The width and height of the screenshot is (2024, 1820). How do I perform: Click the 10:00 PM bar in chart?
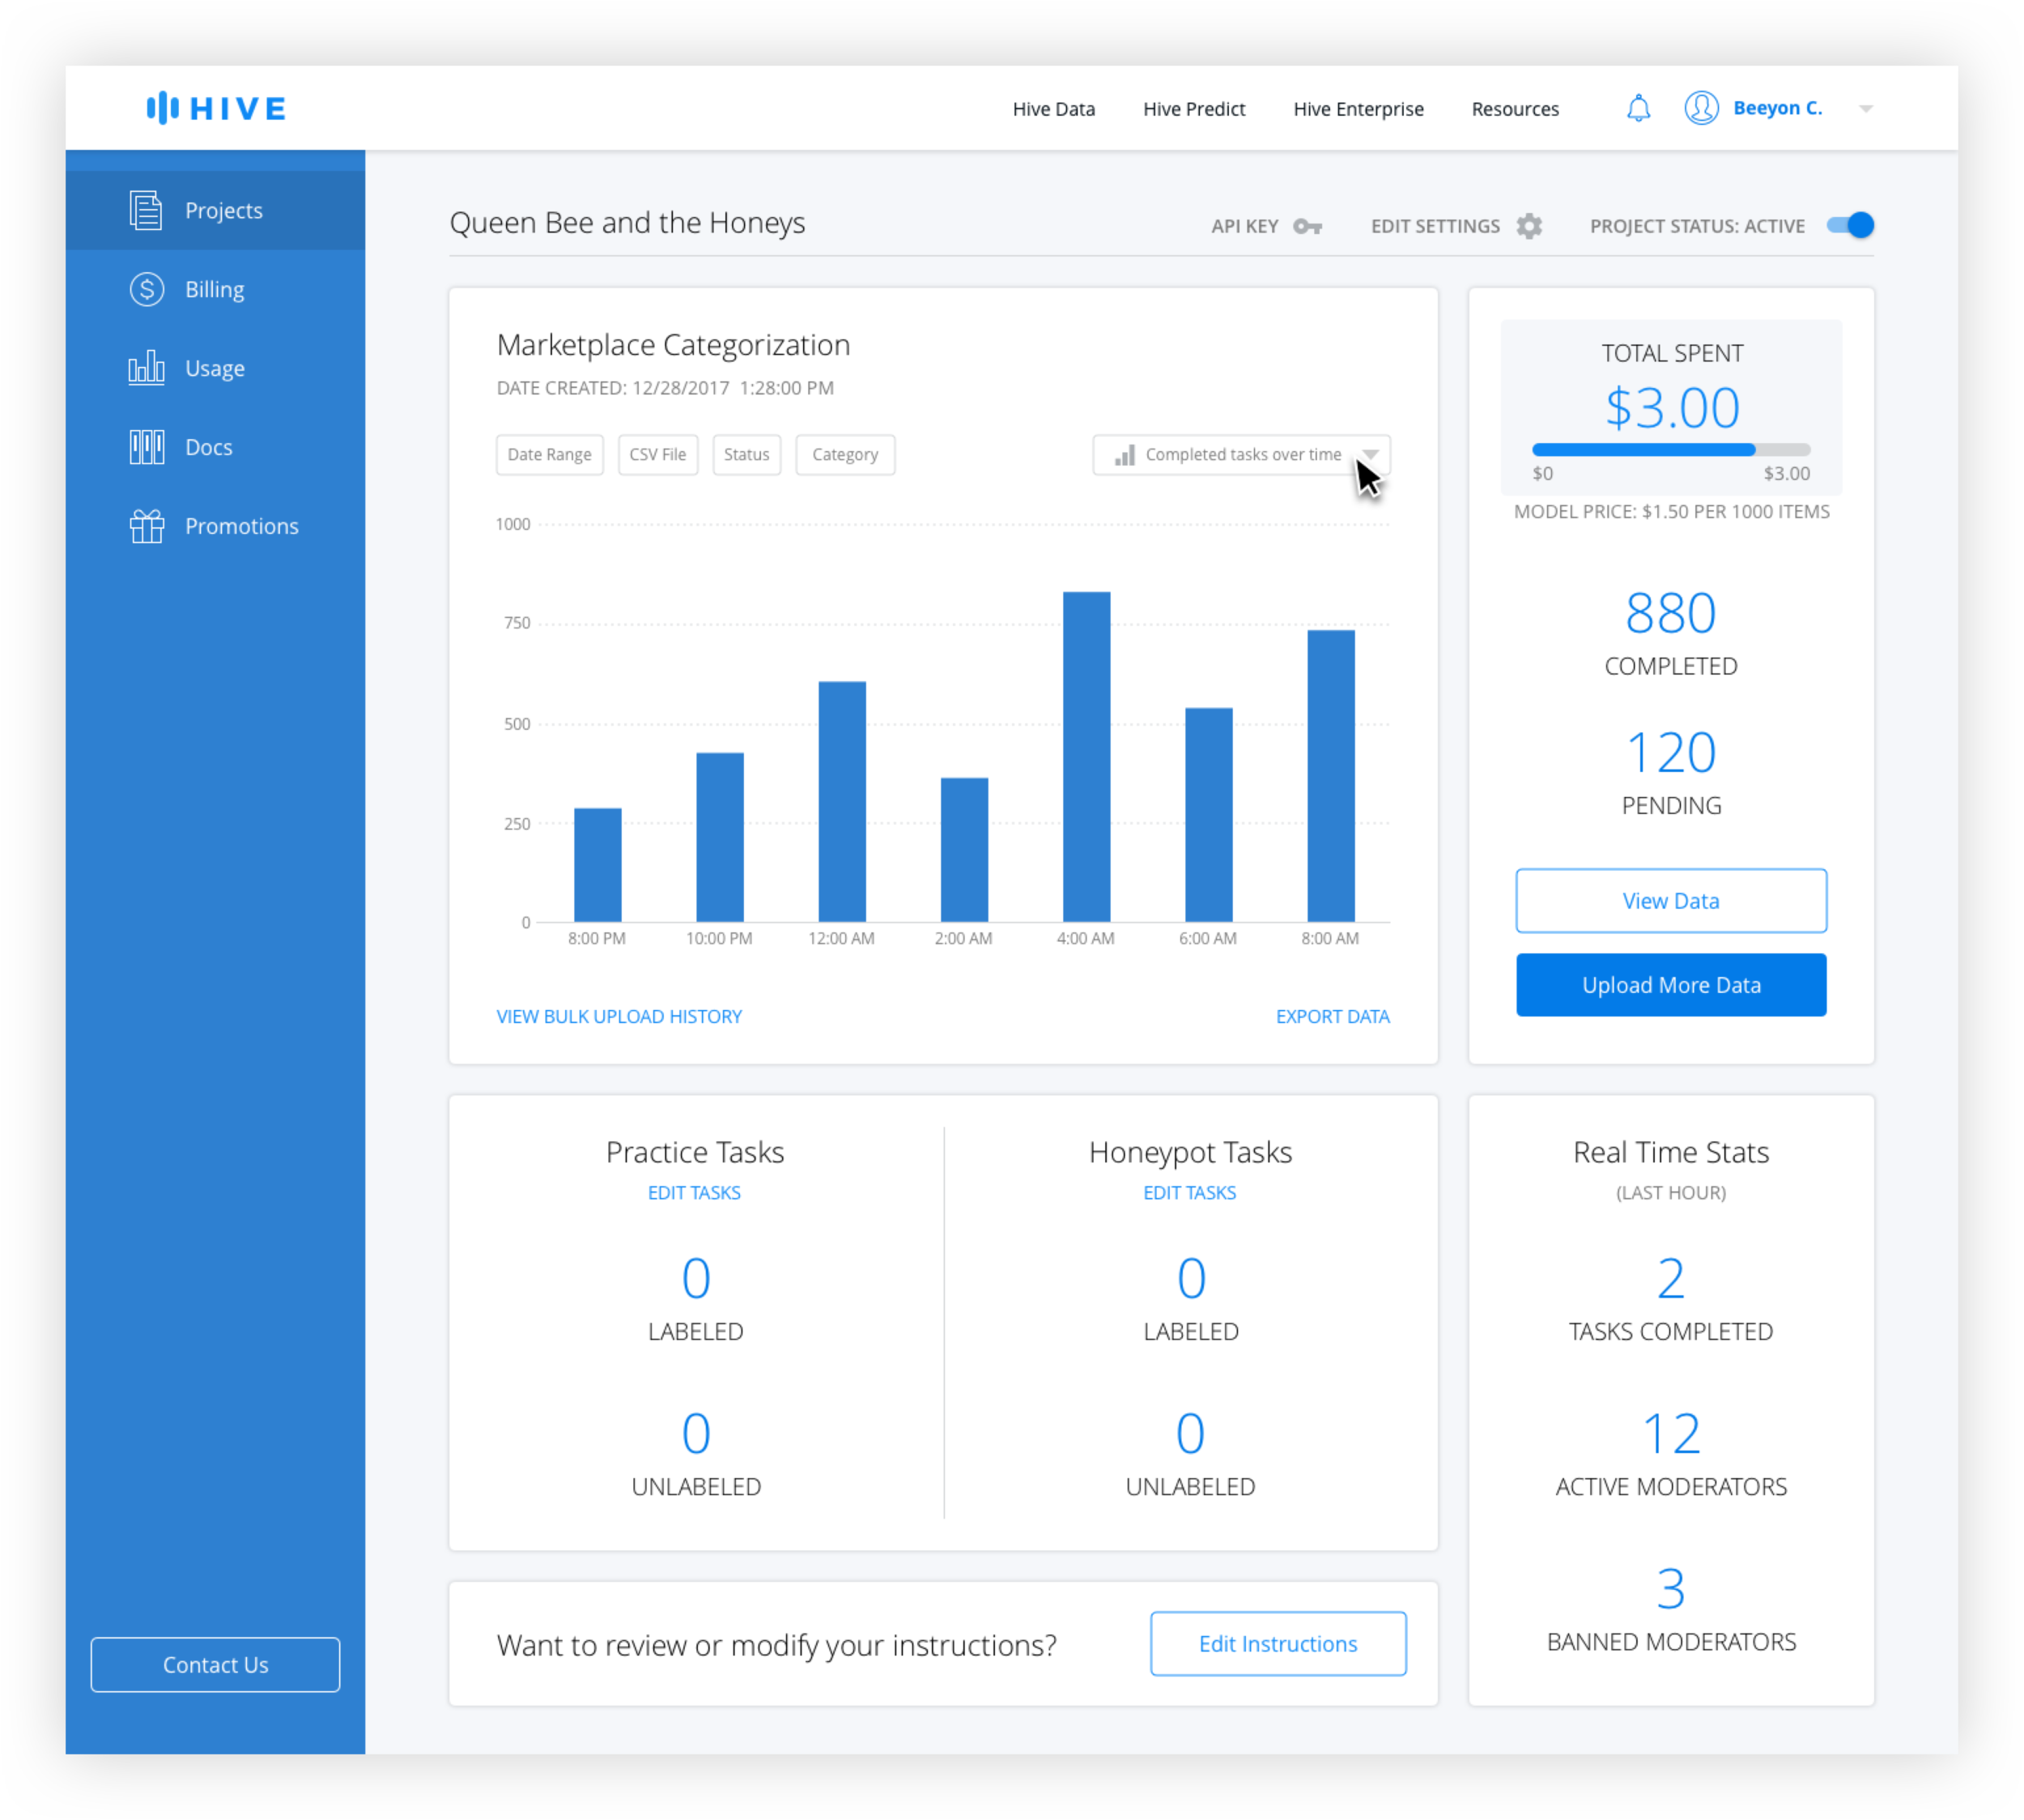[720, 836]
